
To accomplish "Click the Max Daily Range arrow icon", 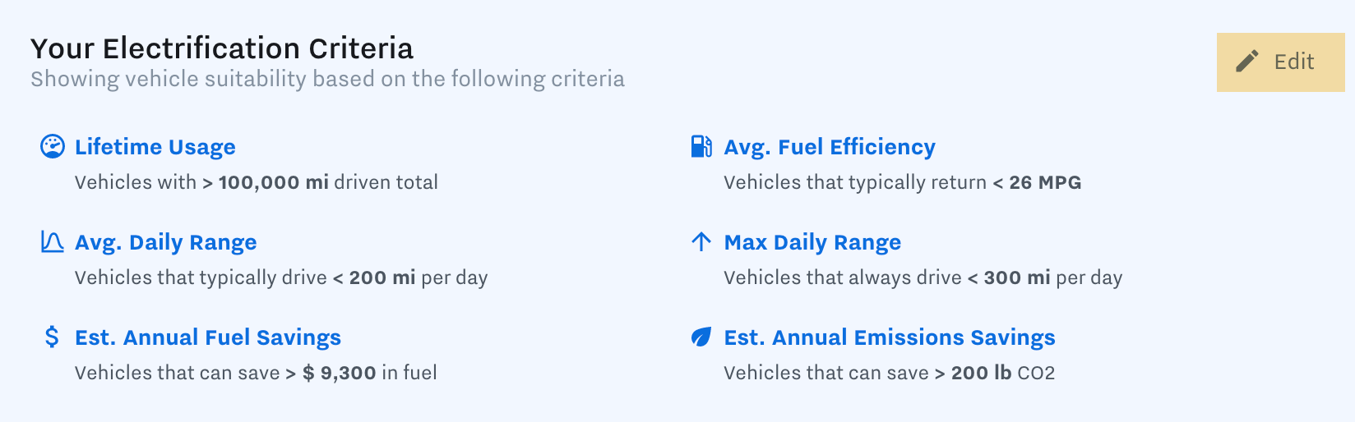I will (x=701, y=241).
